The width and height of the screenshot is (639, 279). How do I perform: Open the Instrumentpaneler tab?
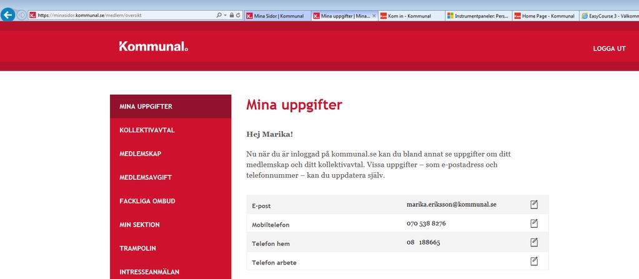click(x=478, y=16)
